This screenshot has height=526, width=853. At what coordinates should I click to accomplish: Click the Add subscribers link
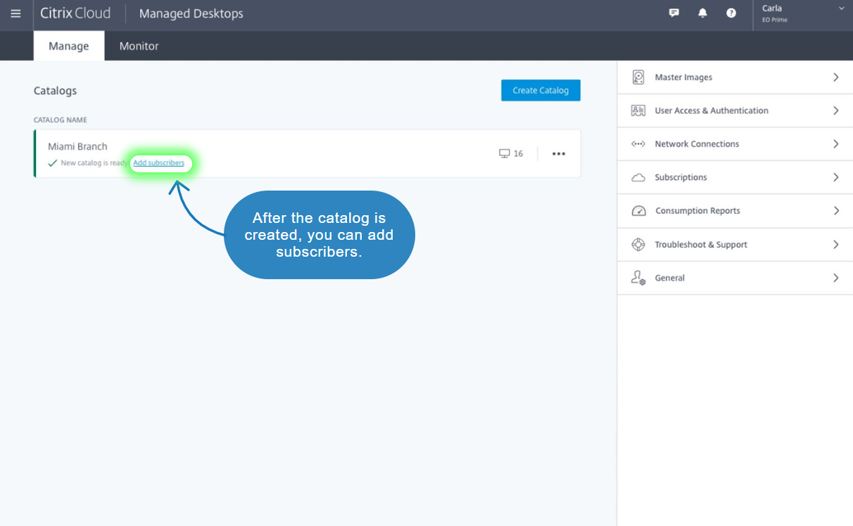[159, 163]
